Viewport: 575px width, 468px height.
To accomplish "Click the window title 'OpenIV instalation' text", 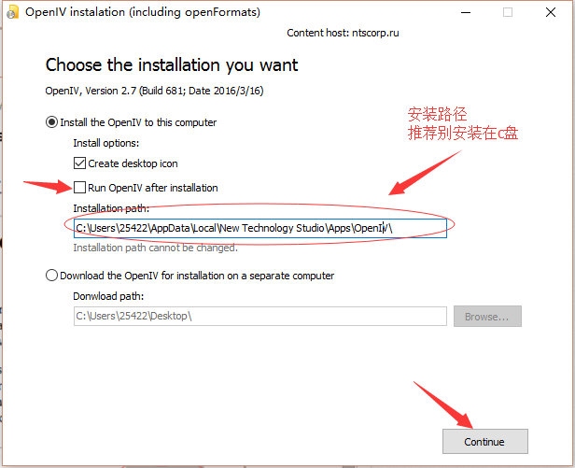I will point(143,12).
